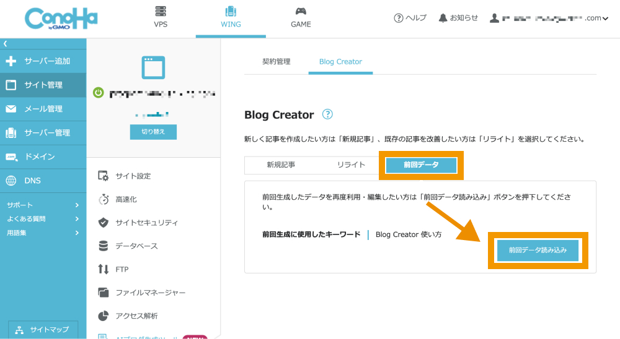The image size is (620, 339).
Task: Toggle the green site power status icon
Action: pos(98,93)
